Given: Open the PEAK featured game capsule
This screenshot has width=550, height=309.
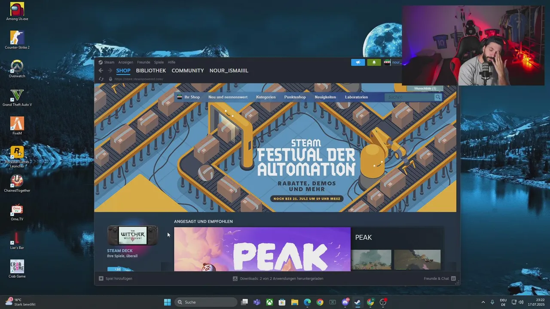Looking at the screenshot, I should [x=262, y=249].
